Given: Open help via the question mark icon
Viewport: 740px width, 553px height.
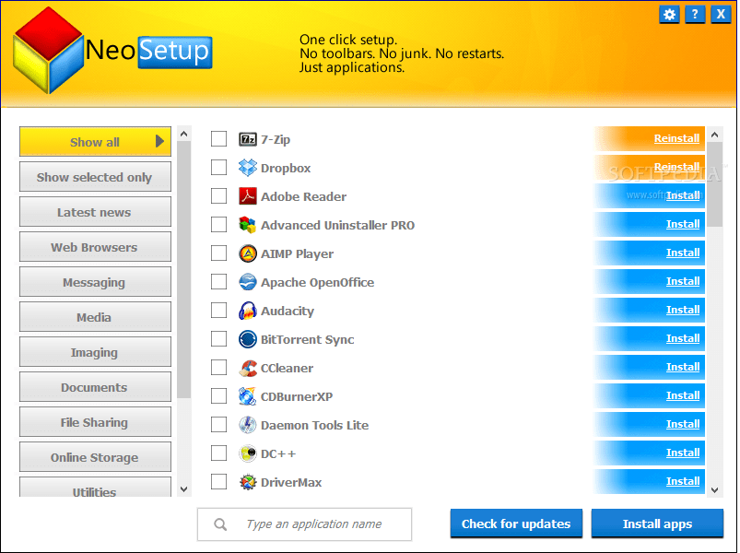Looking at the screenshot, I should point(694,14).
